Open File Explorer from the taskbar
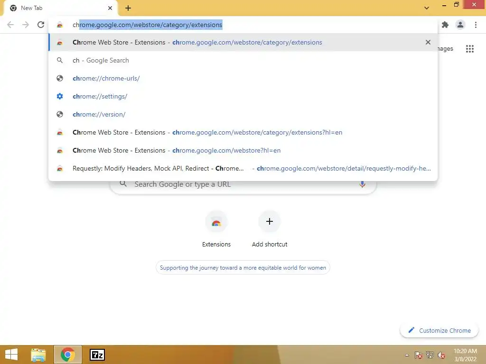 click(x=38, y=355)
